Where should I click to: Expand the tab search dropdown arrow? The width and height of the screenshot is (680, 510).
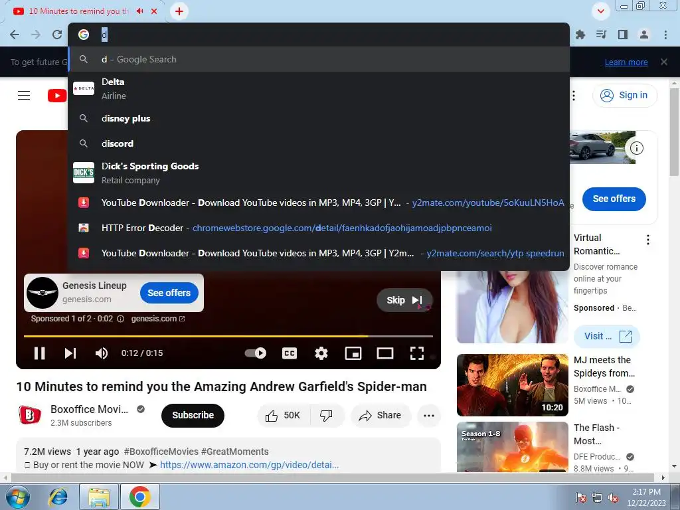[601, 11]
